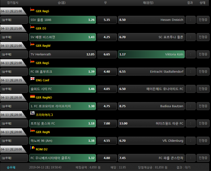Click the German flag beside GER RegN
The height and width of the screenshot is (171, 211).
tap(32, 131)
